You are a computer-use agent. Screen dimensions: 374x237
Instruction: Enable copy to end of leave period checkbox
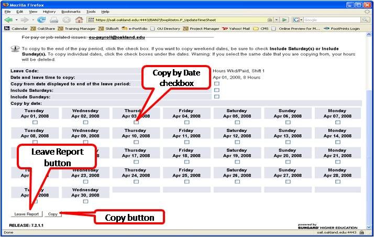[216, 83]
